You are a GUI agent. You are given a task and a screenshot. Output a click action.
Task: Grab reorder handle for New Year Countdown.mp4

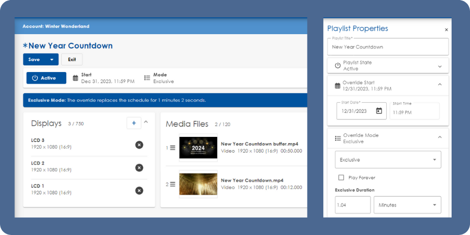click(x=172, y=184)
